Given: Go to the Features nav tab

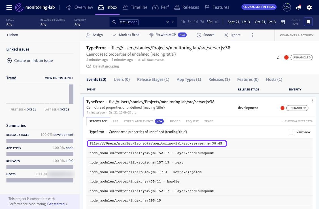Looking at the screenshot, I should [x=217, y=7].
